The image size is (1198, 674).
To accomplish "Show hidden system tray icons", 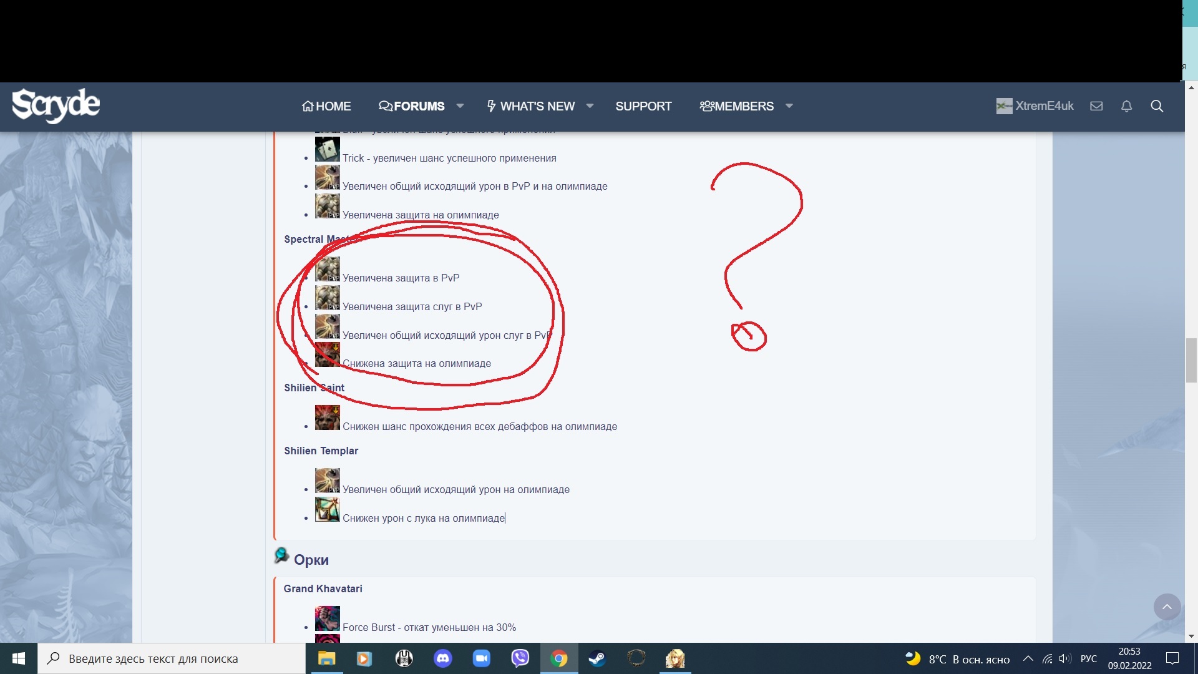I will point(1028,658).
